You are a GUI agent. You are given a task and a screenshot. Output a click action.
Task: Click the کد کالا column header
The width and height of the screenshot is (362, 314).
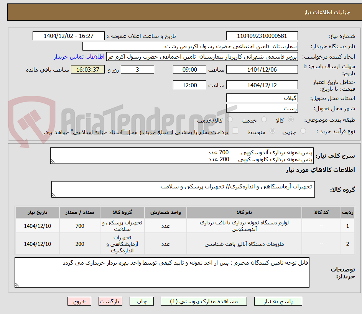tap(321, 212)
